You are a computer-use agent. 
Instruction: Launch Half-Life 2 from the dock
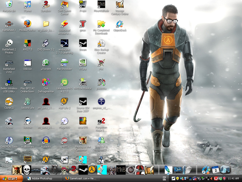(92, 170)
